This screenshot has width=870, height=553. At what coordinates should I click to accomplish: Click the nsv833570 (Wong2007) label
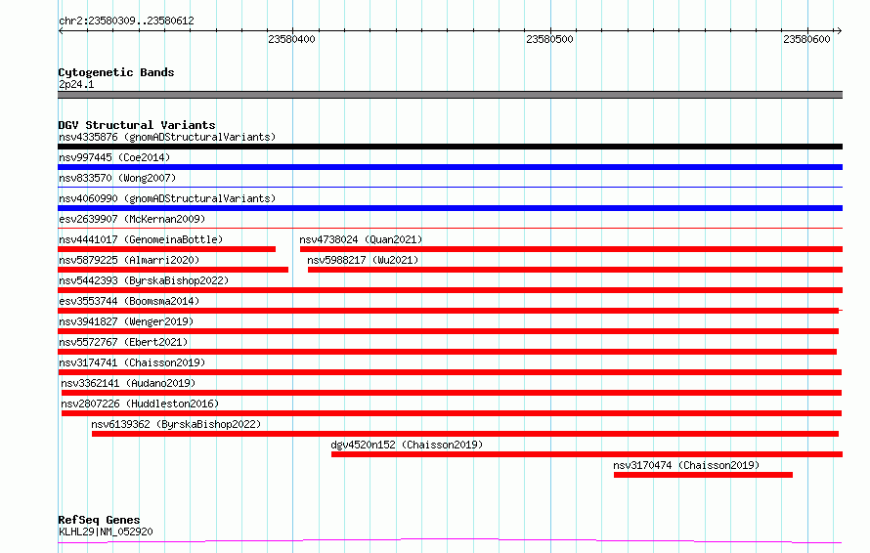click(117, 178)
